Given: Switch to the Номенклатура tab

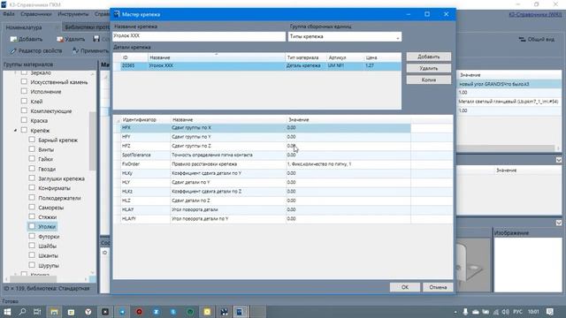Looking at the screenshot, I should 24,27.
